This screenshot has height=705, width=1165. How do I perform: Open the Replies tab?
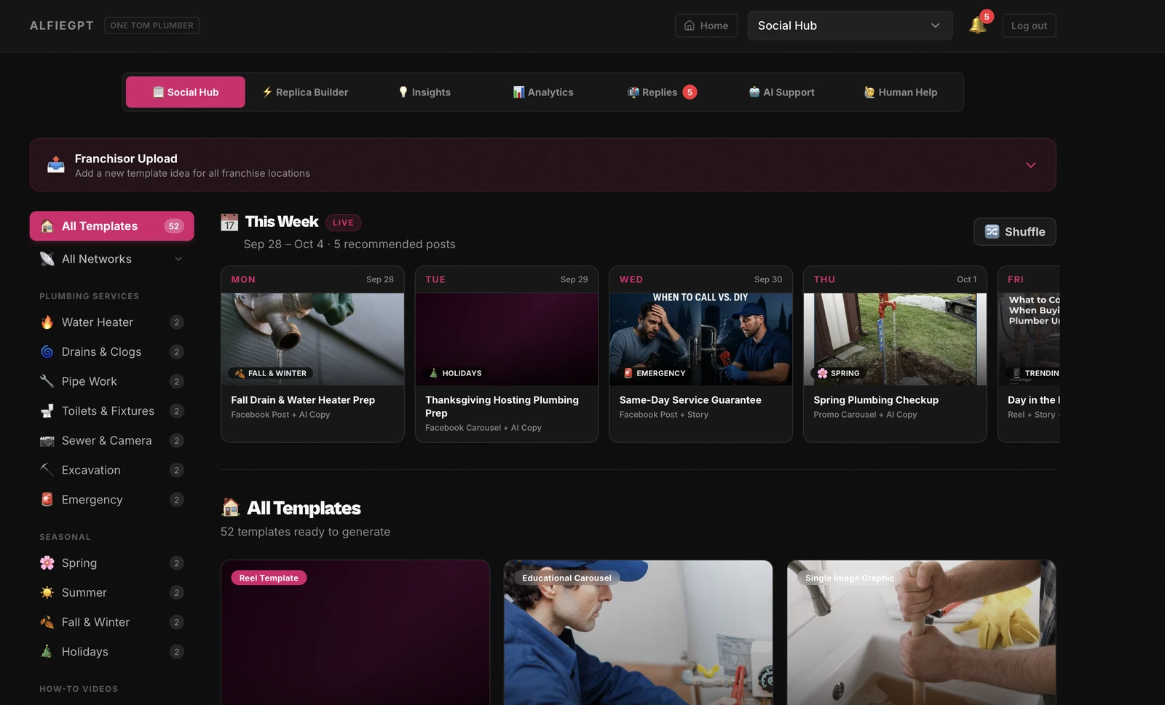pyautogui.click(x=662, y=92)
